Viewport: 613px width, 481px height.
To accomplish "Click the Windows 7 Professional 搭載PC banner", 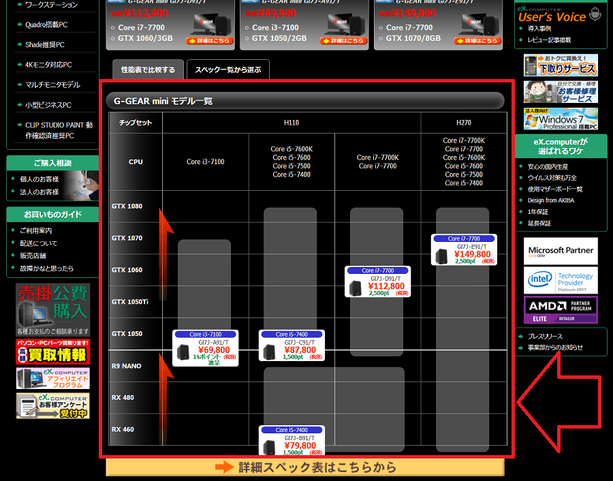I will 561,119.
